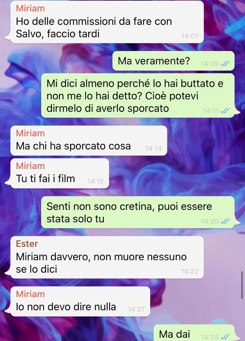245x341 pixels.
Task: Tap Miriam's name above 'Ma chi ha sporcato cosa'
Action: click(x=30, y=133)
